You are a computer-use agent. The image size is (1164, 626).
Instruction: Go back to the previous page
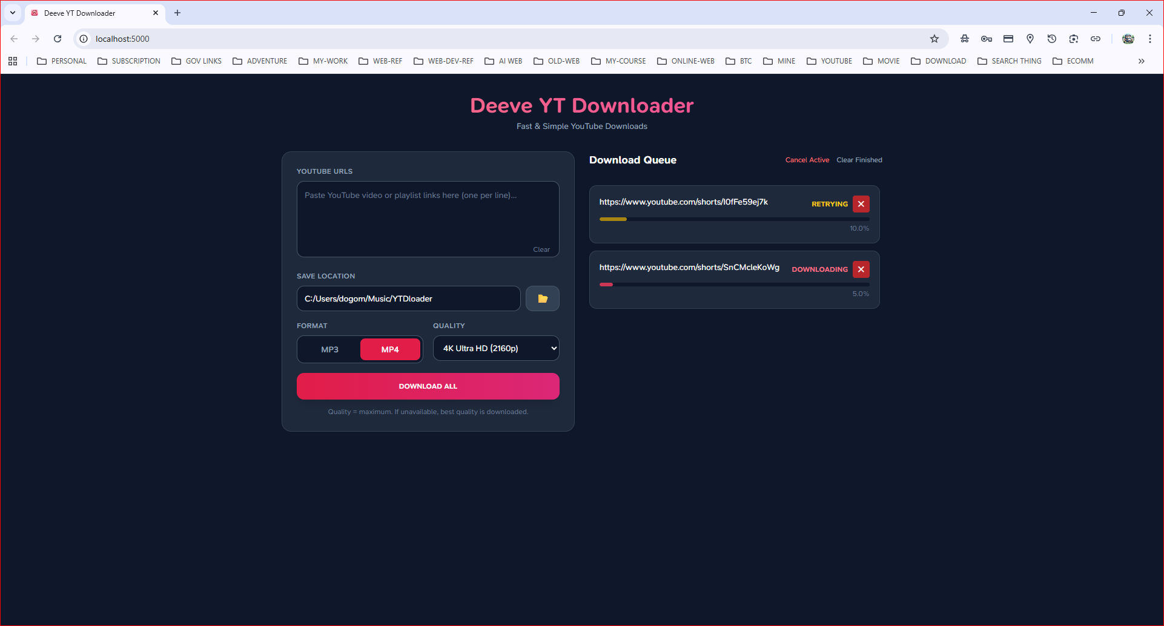click(14, 39)
